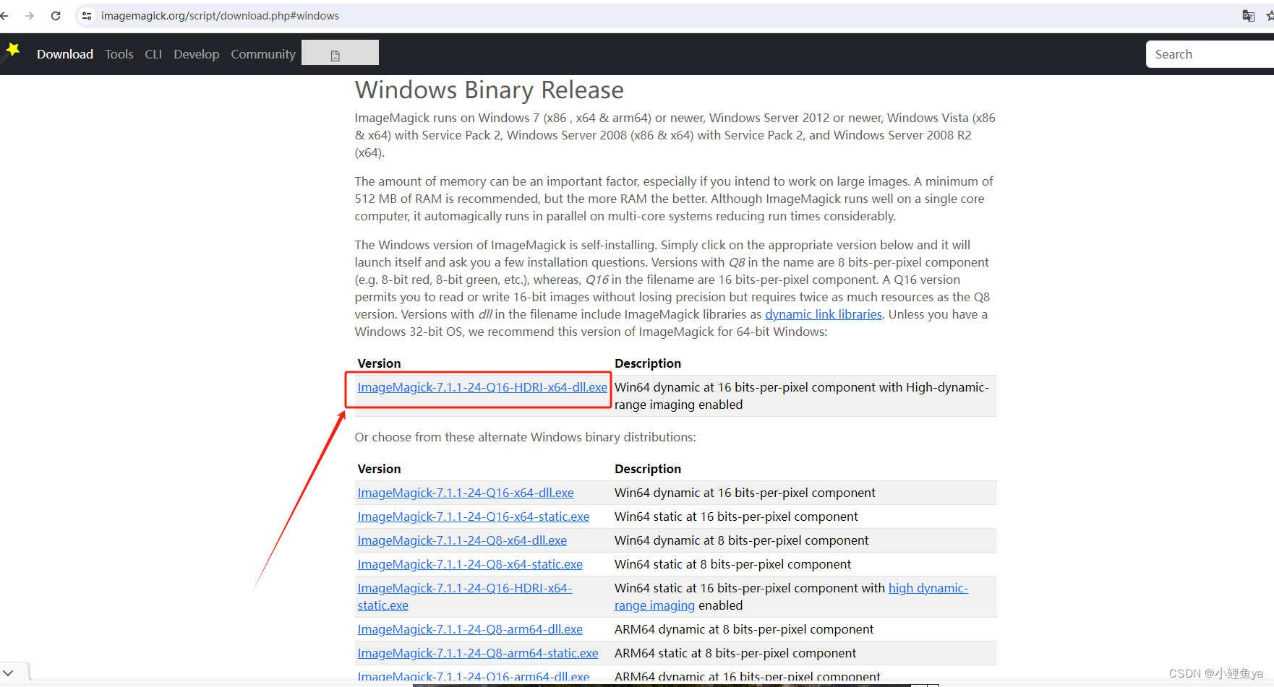Screen dimensions: 1274x687
Task: Click the translate page icon
Action: pyautogui.click(x=1248, y=16)
